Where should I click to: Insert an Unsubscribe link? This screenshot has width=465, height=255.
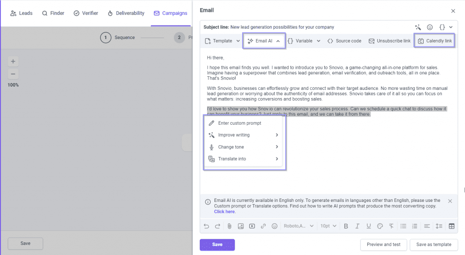tap(389, 41)
